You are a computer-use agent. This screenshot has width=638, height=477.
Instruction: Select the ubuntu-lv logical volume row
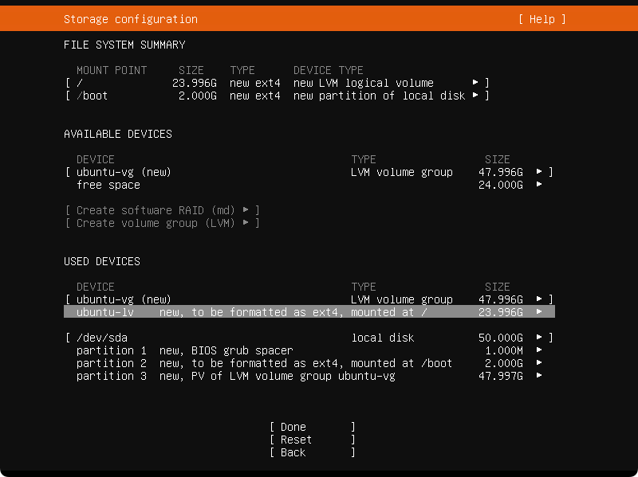point(309,312)
